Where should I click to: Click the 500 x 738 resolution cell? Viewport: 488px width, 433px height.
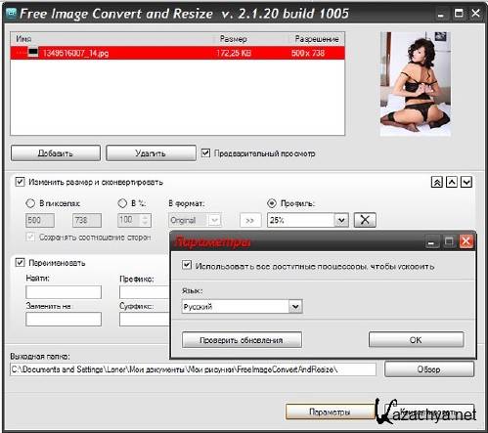308,53
